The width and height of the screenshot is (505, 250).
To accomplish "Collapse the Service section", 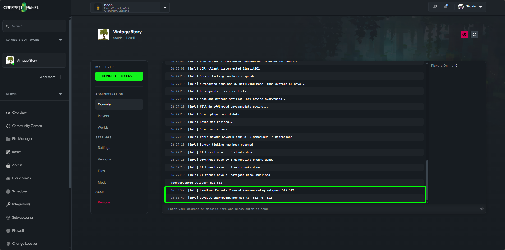I will point(61,94).
